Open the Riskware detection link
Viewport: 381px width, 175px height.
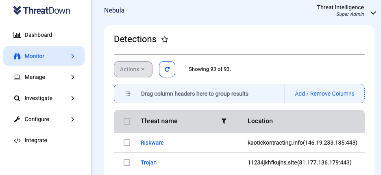pyautogui.click(x=152, y=143)
